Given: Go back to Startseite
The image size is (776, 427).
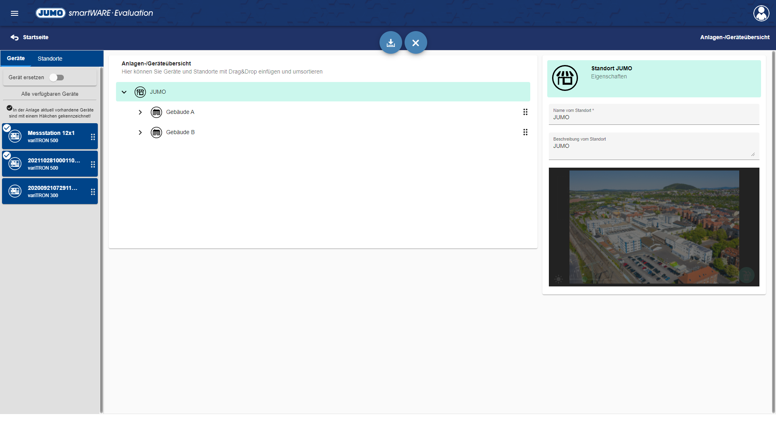Looking at the screenshot, I should (x=30, y=38).
